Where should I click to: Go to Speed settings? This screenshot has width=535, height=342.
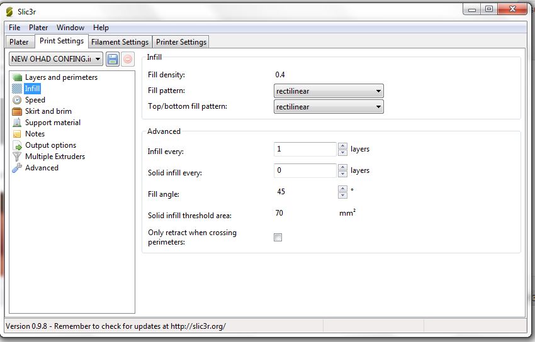click(35, 100)
